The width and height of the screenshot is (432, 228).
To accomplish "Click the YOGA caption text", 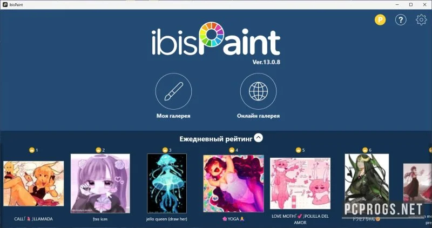I will coord(234,219).
